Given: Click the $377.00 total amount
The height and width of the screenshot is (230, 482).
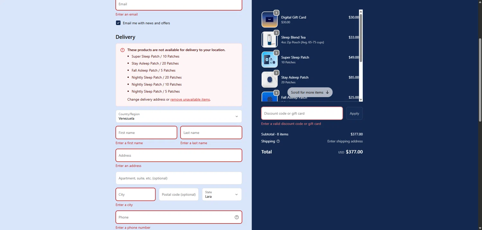Looking at the screenshot, I should click(354, 152).
